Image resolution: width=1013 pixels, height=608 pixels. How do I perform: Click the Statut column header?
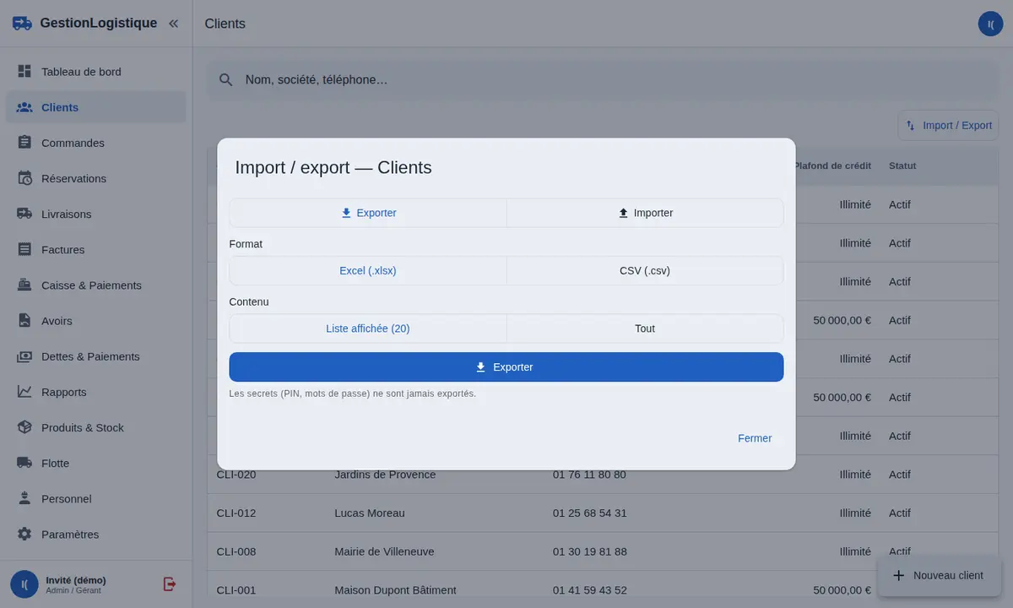tap(902, 166)
